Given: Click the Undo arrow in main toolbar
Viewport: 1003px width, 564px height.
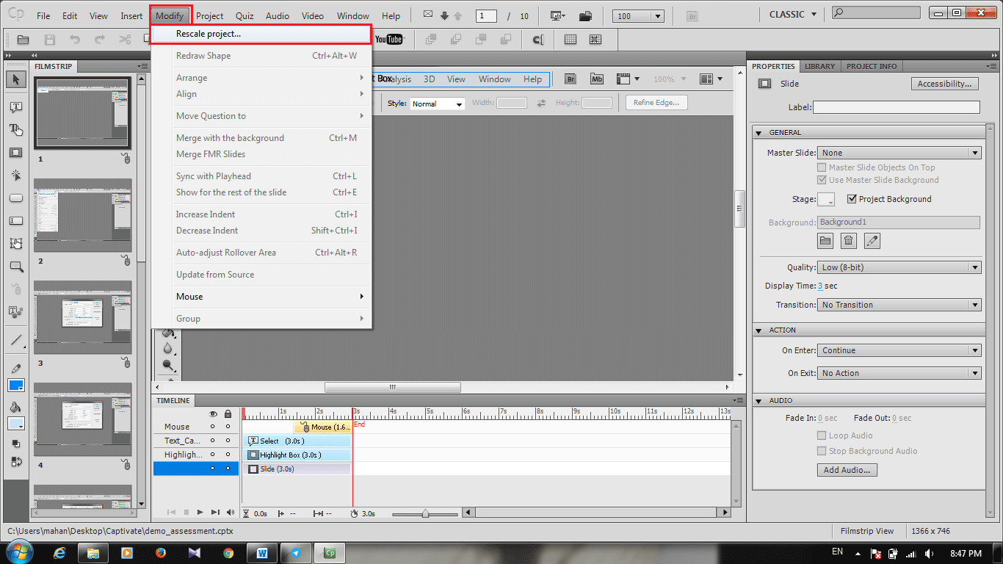Looking at the screenshot, I should [75, 40].
